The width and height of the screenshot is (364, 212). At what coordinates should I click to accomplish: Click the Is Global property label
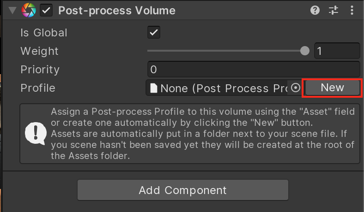click(44, 33)
